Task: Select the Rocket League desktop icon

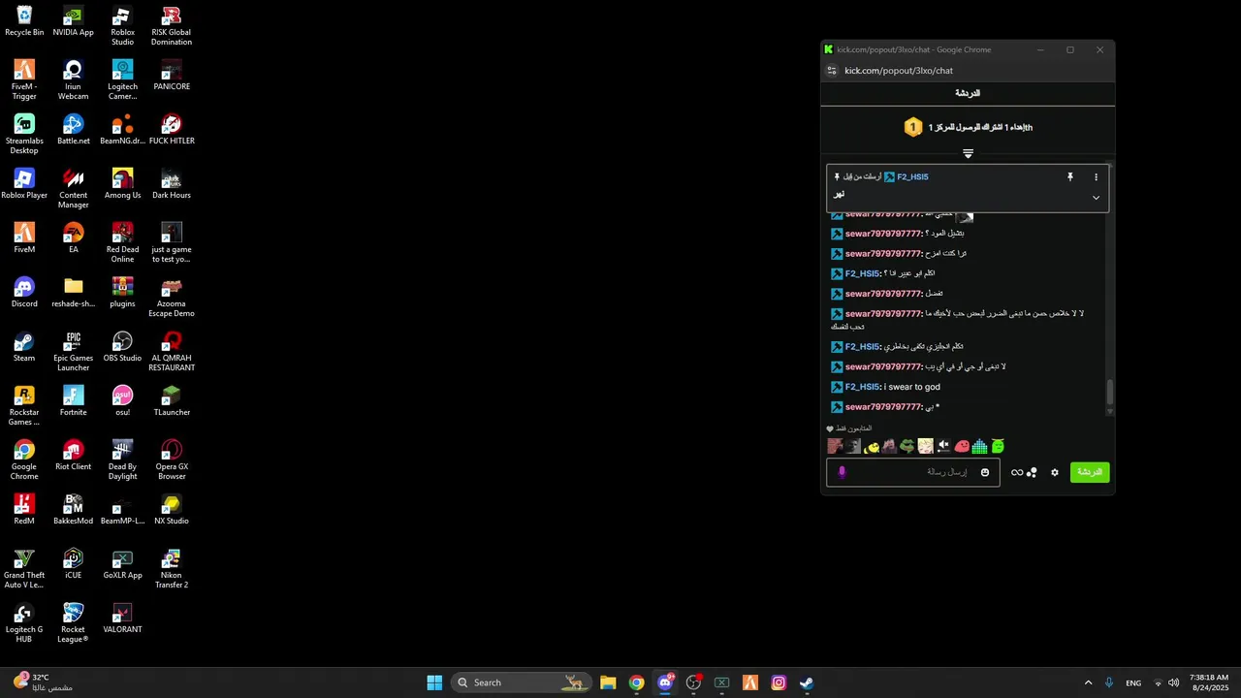Action: click(73, 623)
